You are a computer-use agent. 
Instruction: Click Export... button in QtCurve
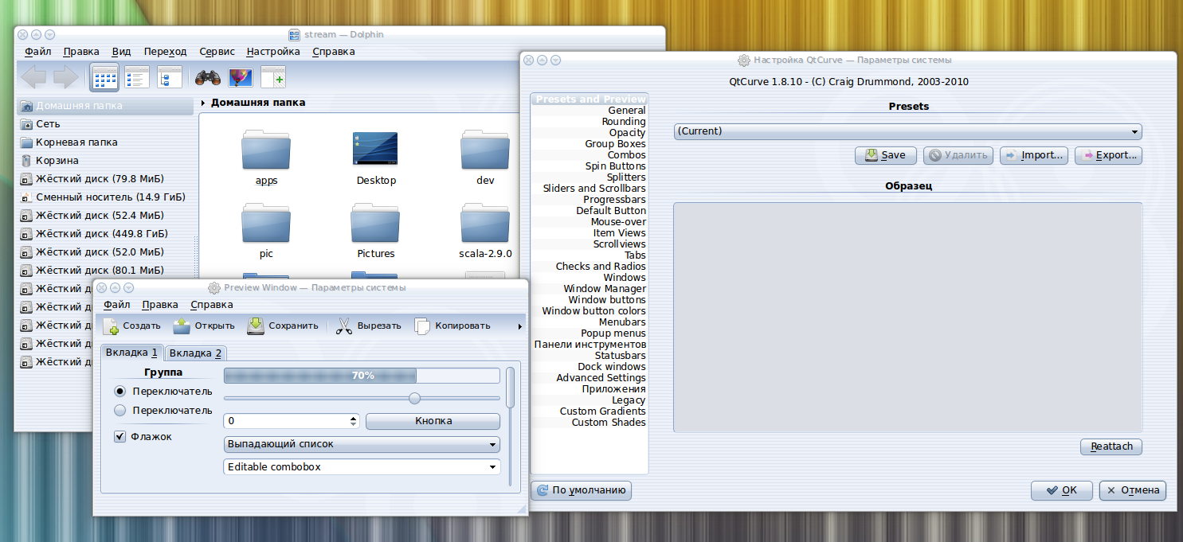click(1108, 155)
